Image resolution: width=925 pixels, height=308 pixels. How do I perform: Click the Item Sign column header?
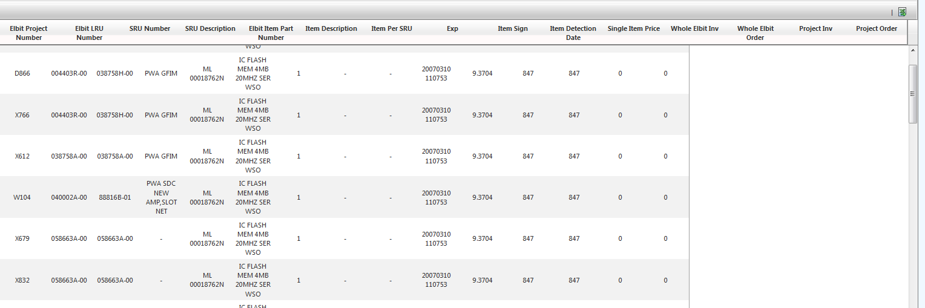[x=513, y=28]
